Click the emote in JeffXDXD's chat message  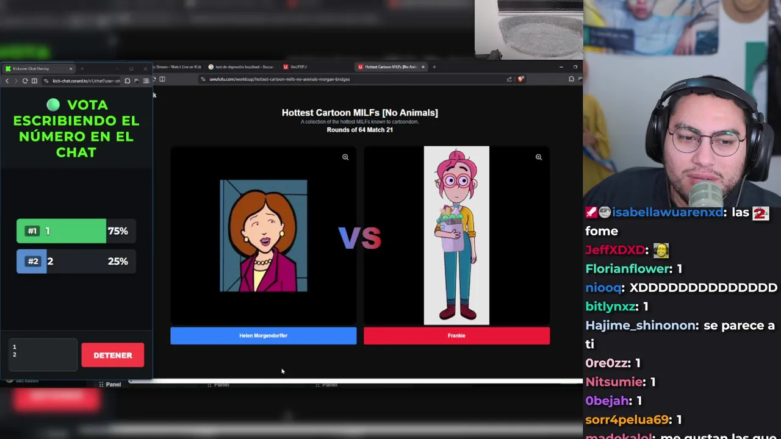(x=661, y=250)
